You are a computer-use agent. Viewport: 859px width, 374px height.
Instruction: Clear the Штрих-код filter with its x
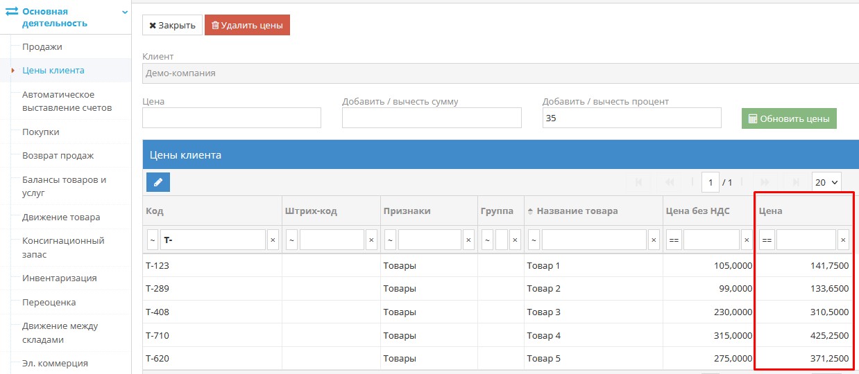pyautogui.click(x=371, y=240)
